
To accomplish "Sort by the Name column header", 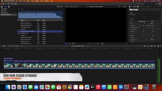I will tap(22, 20).
